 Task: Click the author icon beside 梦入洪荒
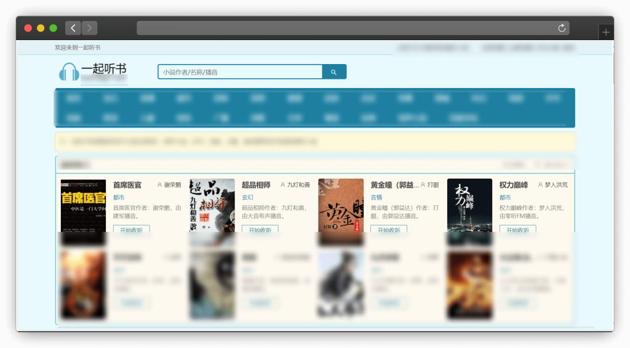541,185
